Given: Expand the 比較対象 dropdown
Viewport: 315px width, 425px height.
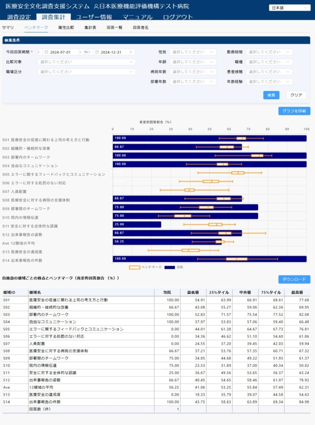Looking at the screenshot, I should tap(86, 62).
